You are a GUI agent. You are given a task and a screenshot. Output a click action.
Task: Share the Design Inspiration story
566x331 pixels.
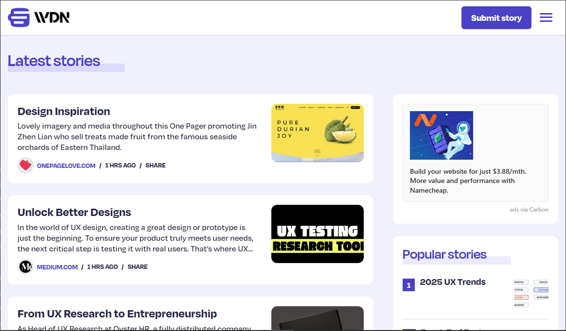[156, 165]
